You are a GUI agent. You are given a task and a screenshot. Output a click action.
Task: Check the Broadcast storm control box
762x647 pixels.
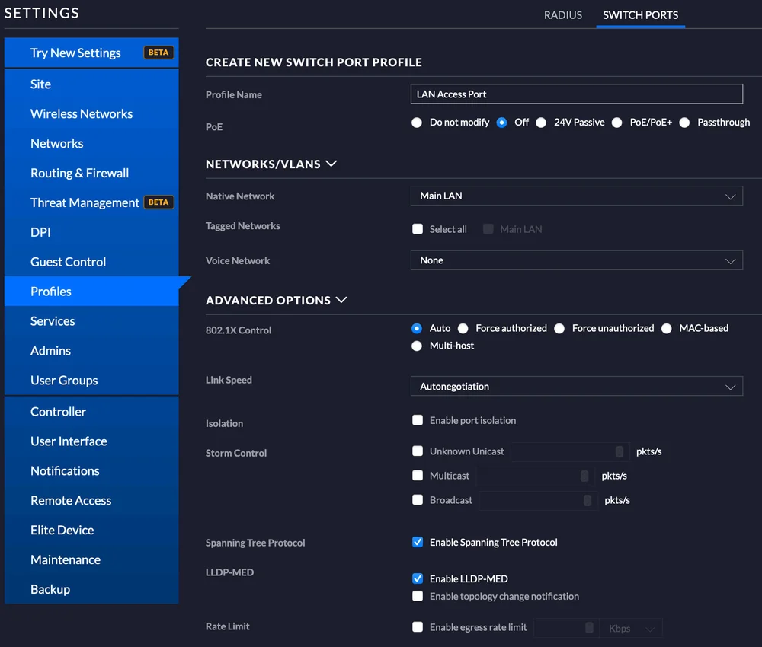click(418, 500)
